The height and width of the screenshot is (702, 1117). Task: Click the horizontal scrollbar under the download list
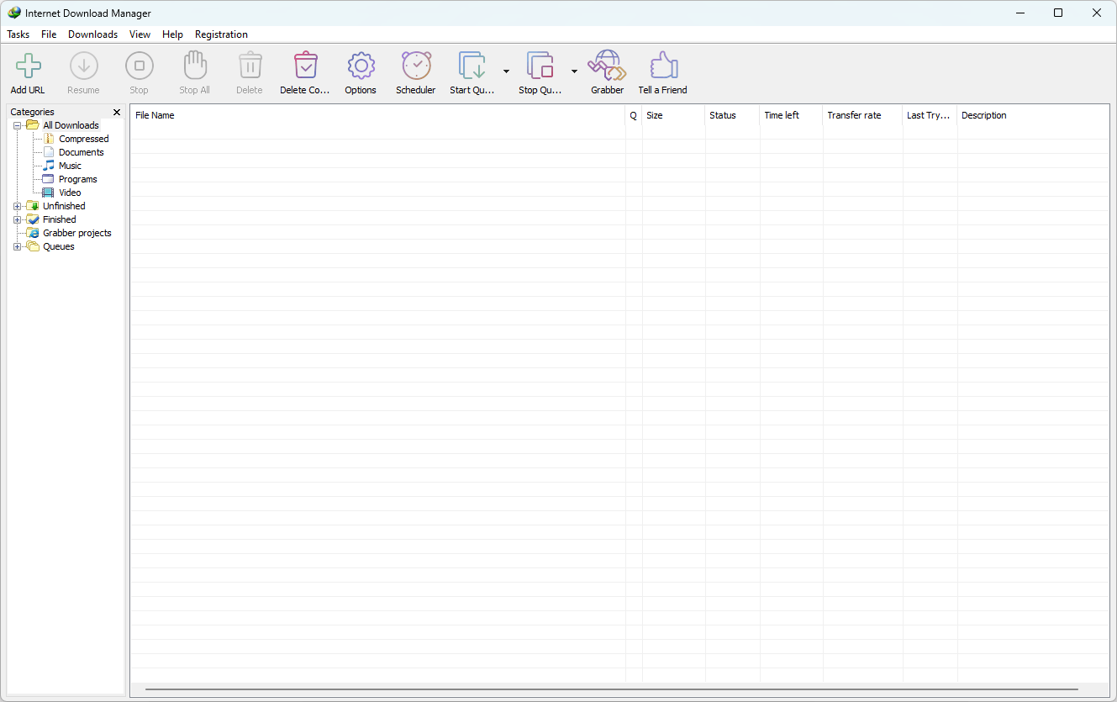point(619,689)
